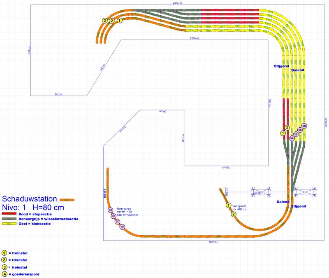Click the 130 cm dimension label
The image size is (329, 278).
tap(29, 50)
